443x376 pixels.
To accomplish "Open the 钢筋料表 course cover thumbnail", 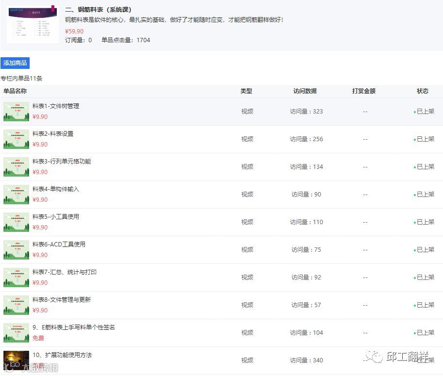I will tap(33, 24).
